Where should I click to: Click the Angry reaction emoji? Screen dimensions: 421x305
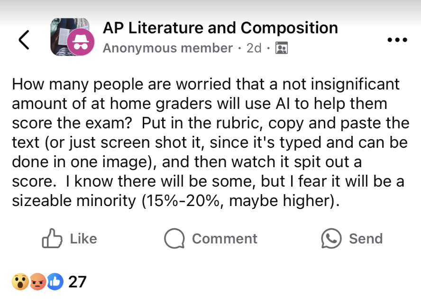click(37, 282)
